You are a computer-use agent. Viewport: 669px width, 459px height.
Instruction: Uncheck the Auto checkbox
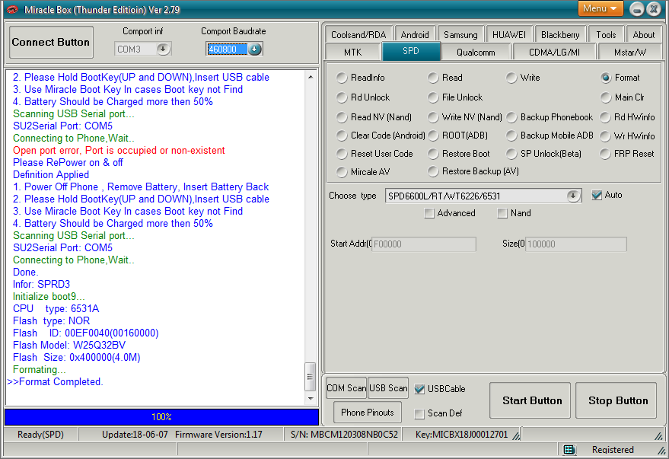(x=597, y=196)
